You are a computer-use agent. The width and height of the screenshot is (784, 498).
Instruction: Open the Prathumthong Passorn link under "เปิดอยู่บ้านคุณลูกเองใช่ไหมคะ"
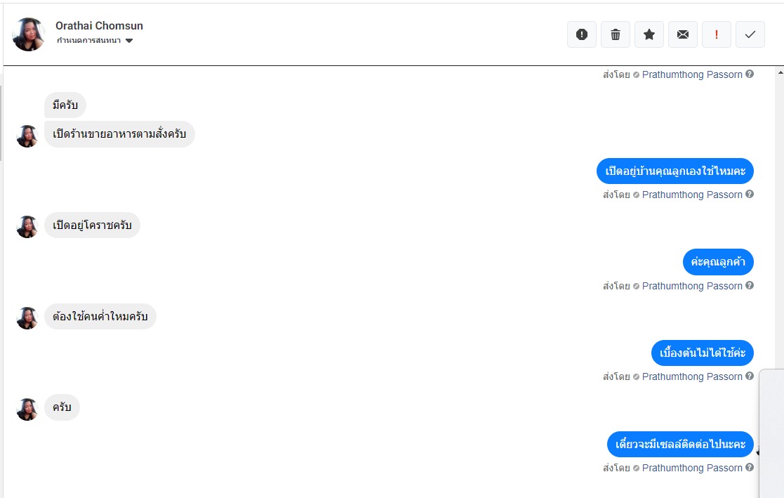pyautogui.click(x=691, y=195)
